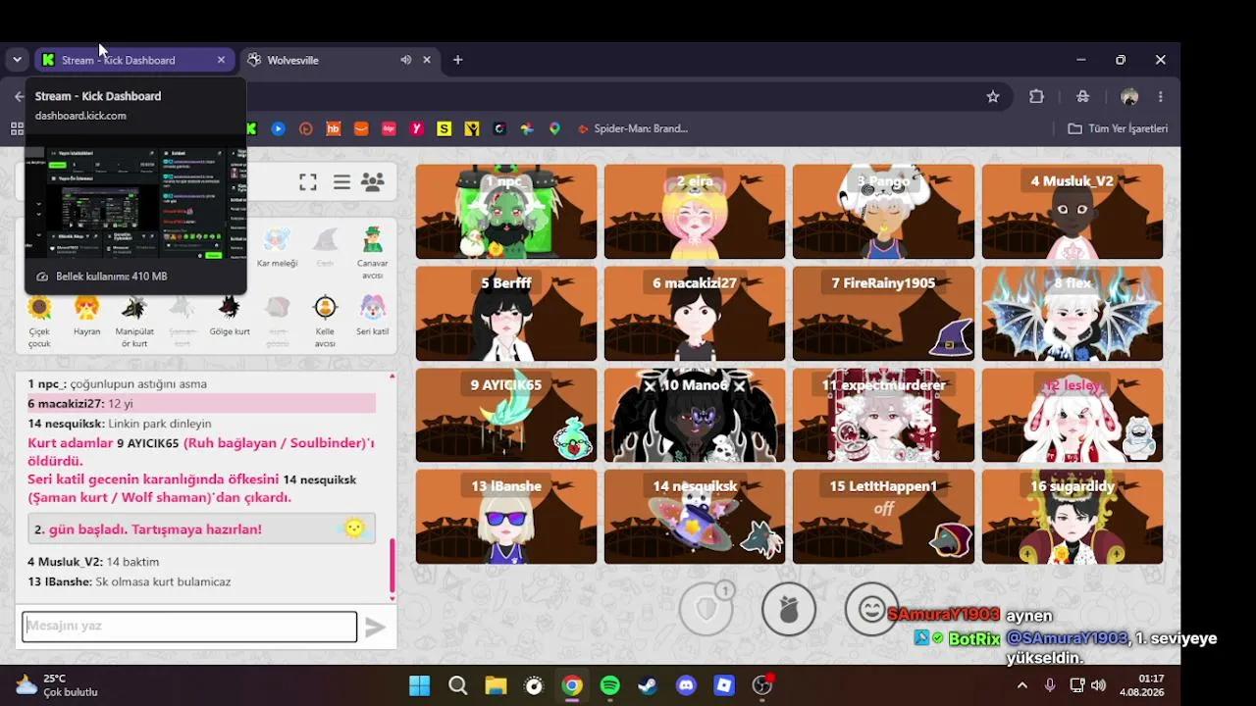The image size is (1256, 706).
Task: Select player card 13 IBanshe
Action: click(x=506, y=517)
